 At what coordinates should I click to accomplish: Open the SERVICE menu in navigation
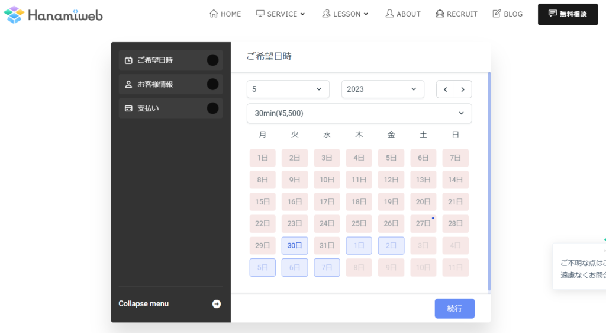click(281, 14)
